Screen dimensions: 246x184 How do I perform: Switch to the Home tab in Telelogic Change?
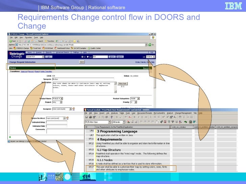coord(30,53)
